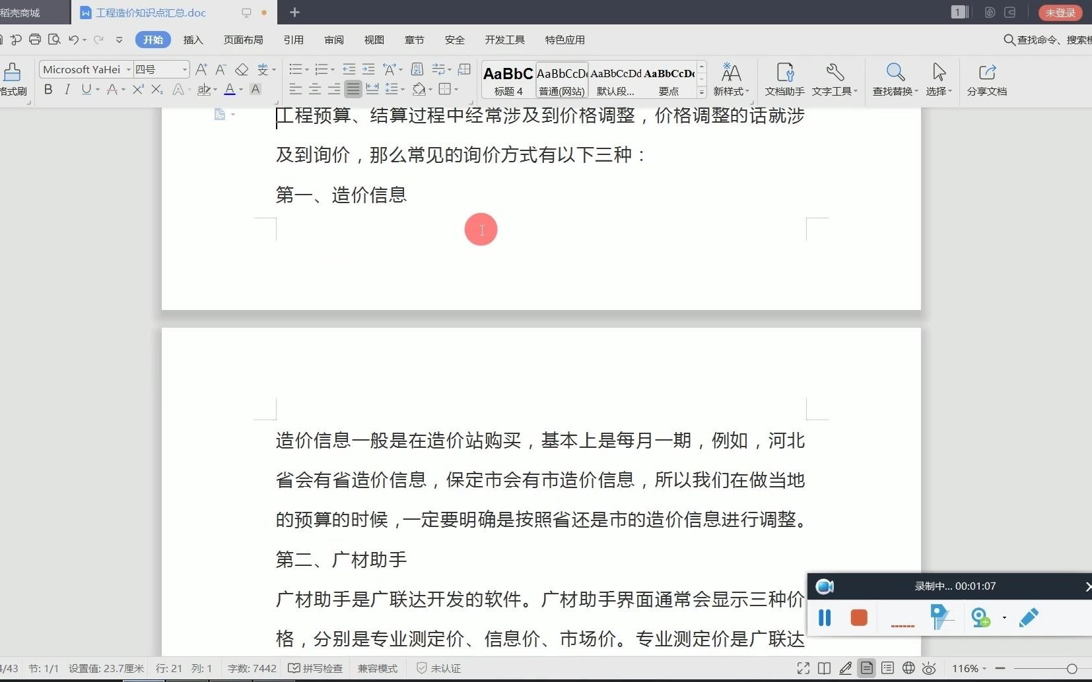1092x682 pixels.
Task: Pause the screen recording
Action: pyautogui.click(x=825, y=617)
